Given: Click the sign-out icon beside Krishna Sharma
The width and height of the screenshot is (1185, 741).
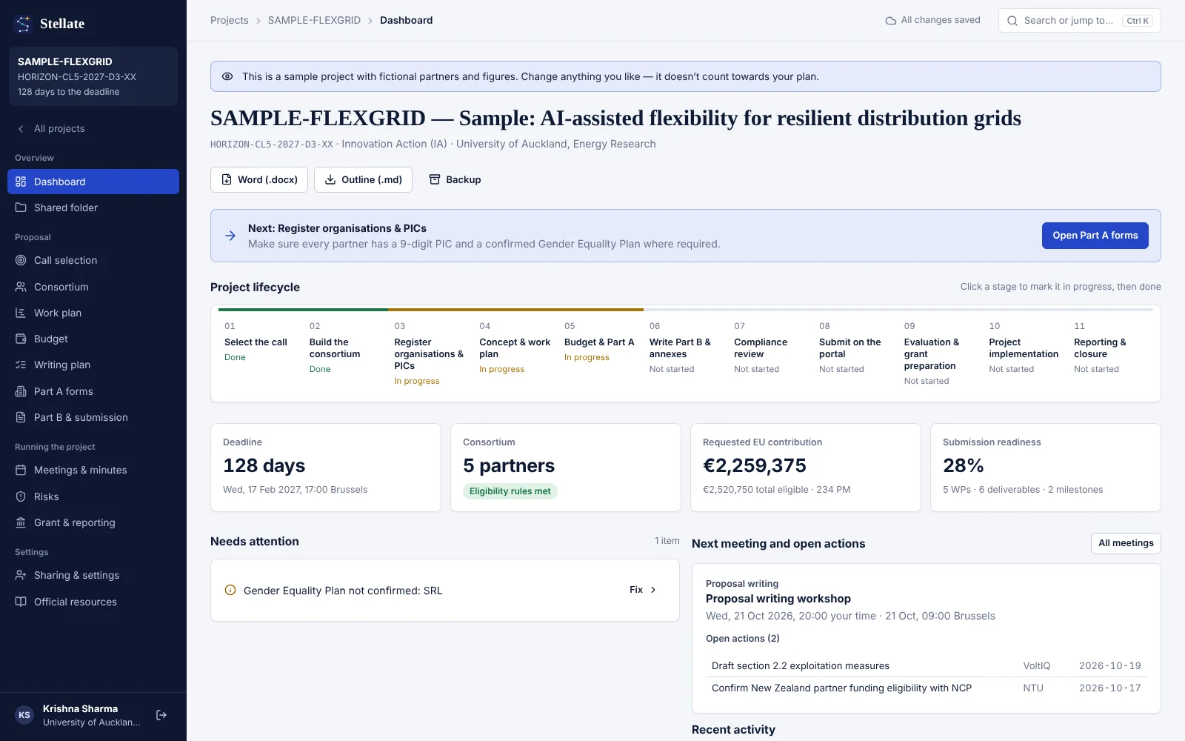Looking at the screenshot, I should point(161,715).
